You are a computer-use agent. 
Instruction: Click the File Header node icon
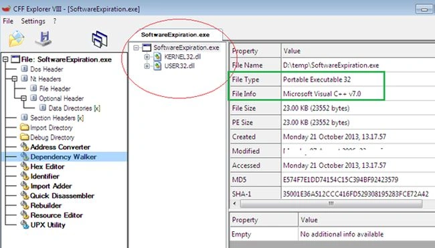point(33,88)
